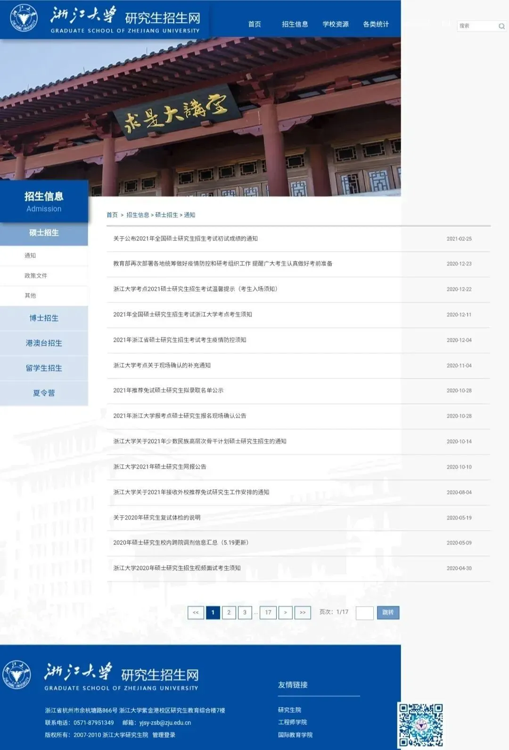Screen dimensions: 509x750
Task: Open notice 浙江大学考点2021硕士研究生招生考试温馨提示
Action: click(x=196, y=289)
